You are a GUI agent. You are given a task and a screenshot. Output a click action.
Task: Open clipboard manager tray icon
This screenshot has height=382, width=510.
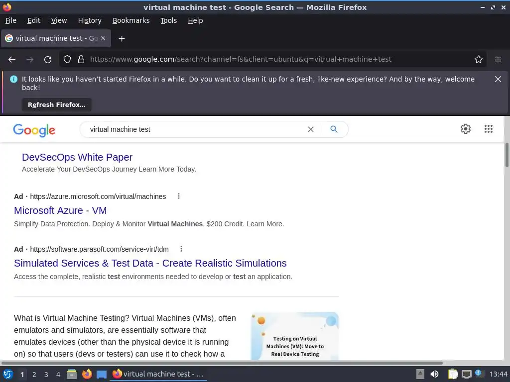[x=453, y=374]
